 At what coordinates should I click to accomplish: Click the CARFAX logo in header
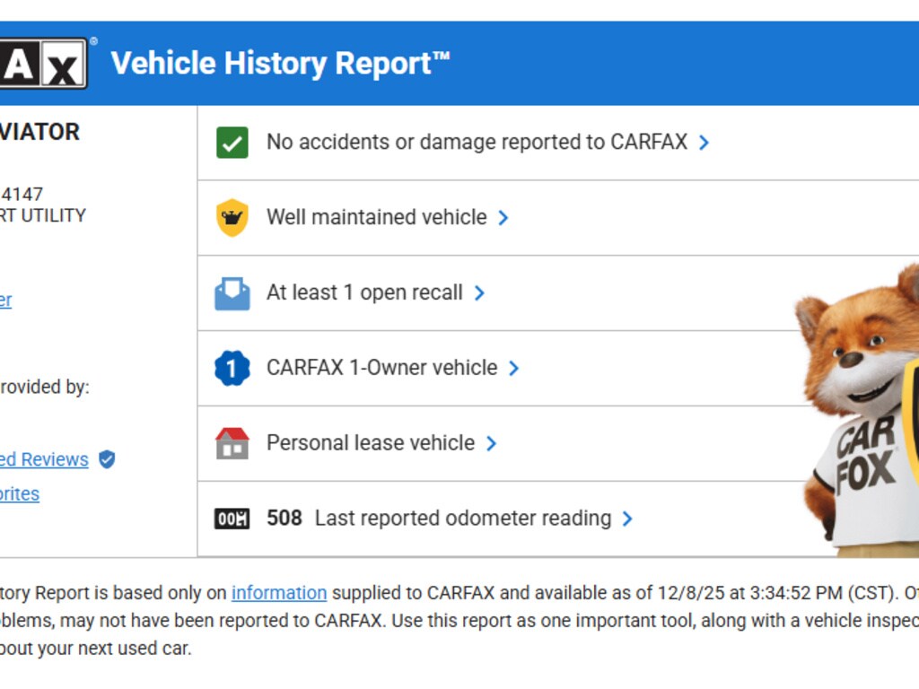pyautogui.click(x=43, y=63)
